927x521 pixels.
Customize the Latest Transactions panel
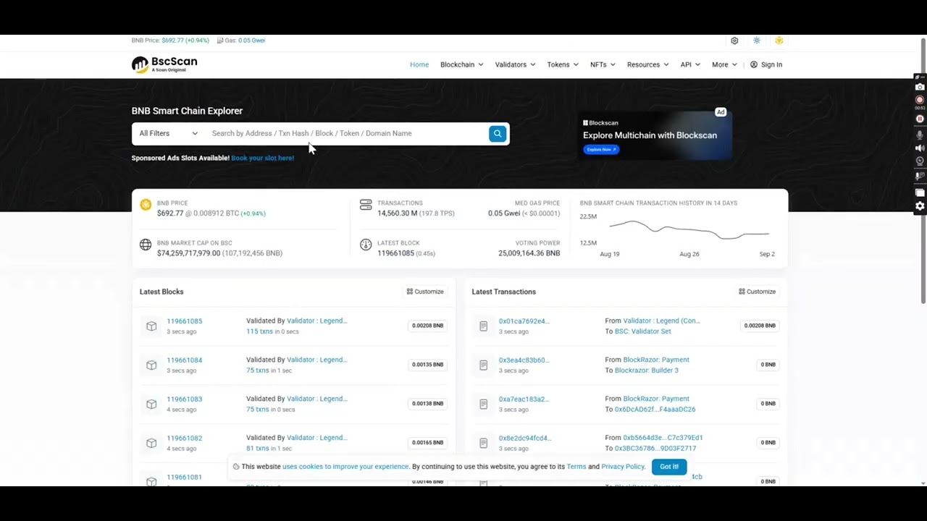(758, 292)
